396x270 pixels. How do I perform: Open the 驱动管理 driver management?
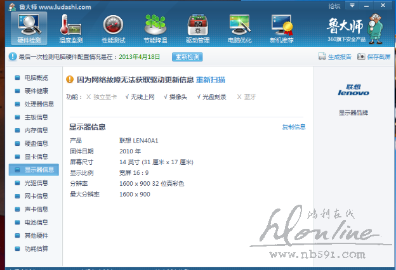coord(197,29)
